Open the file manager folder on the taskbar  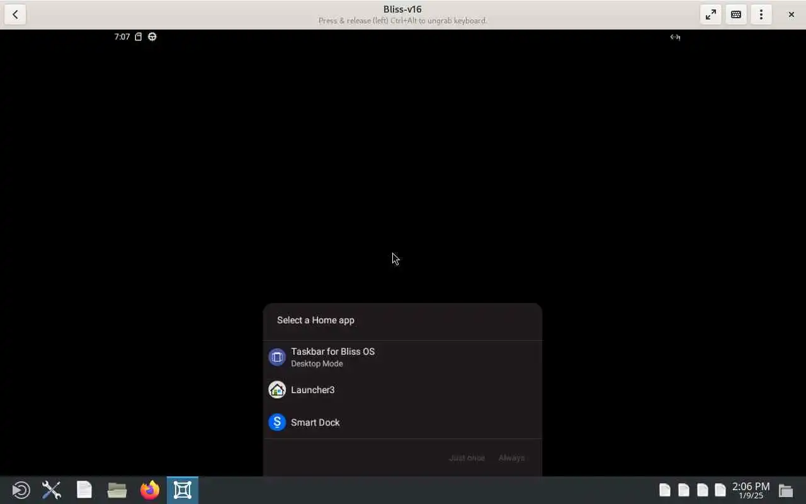(117, 490)
